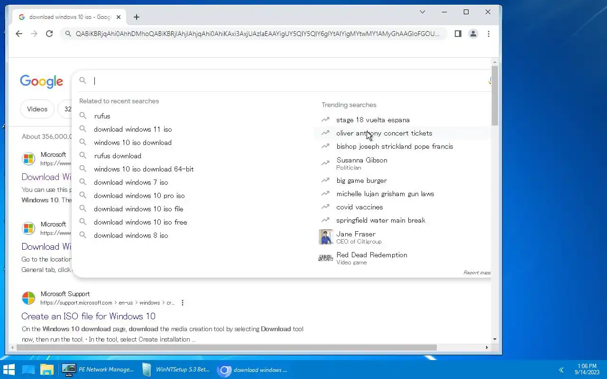The image size is (607, 379).
Task: Open the three-dot menu beside Microsoft Support result
Action: point(183,303)
